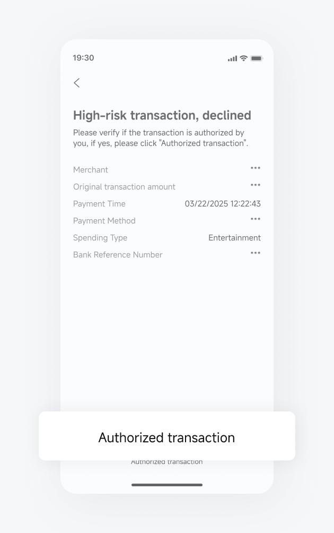Select the 03/22/2025 12:22:43 timestamp

coord(223,204)
